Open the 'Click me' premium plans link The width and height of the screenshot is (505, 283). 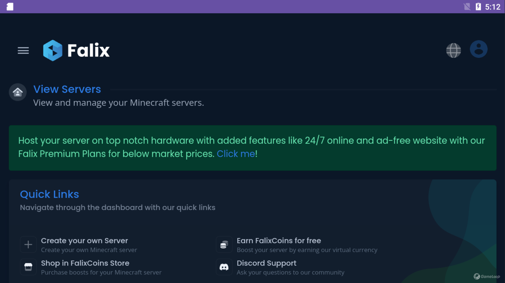tap(236, 154)
